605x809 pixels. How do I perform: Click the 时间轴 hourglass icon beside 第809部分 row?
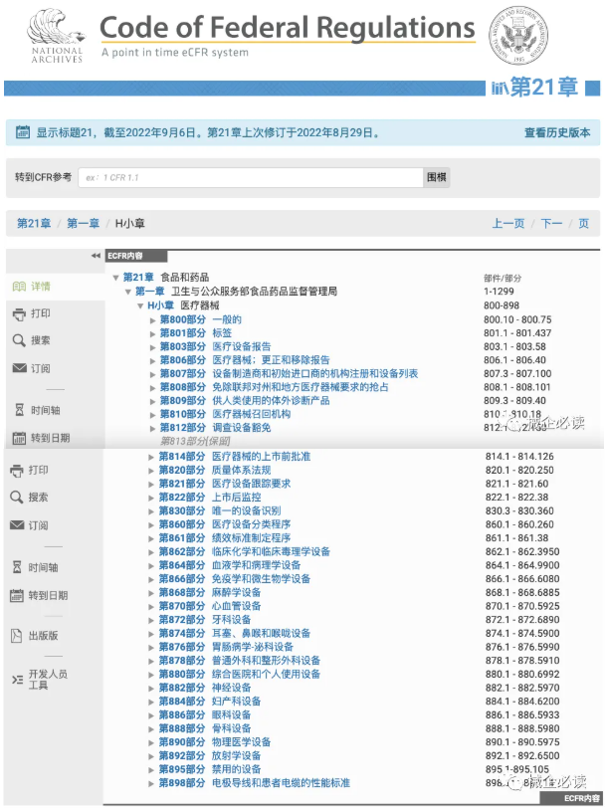tap(20, 410)
